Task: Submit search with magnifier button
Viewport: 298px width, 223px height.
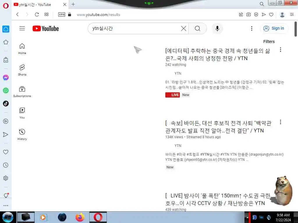Action: pos(198,28)
